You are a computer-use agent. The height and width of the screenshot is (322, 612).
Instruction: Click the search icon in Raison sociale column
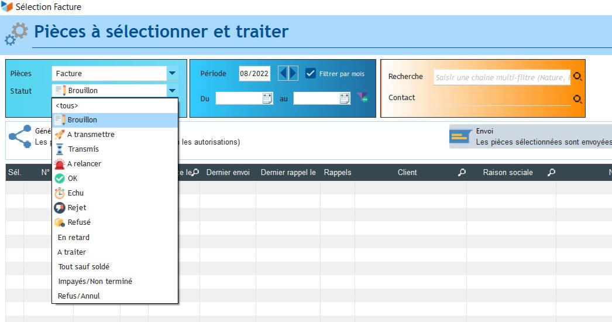(x=551, y=173)
